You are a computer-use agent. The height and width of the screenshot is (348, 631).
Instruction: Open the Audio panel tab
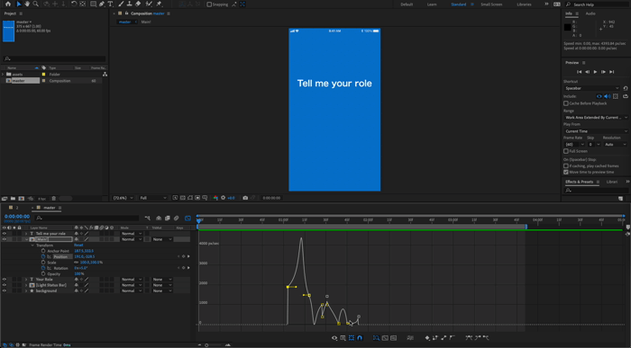pyautogui.click(x=590, y=13)
